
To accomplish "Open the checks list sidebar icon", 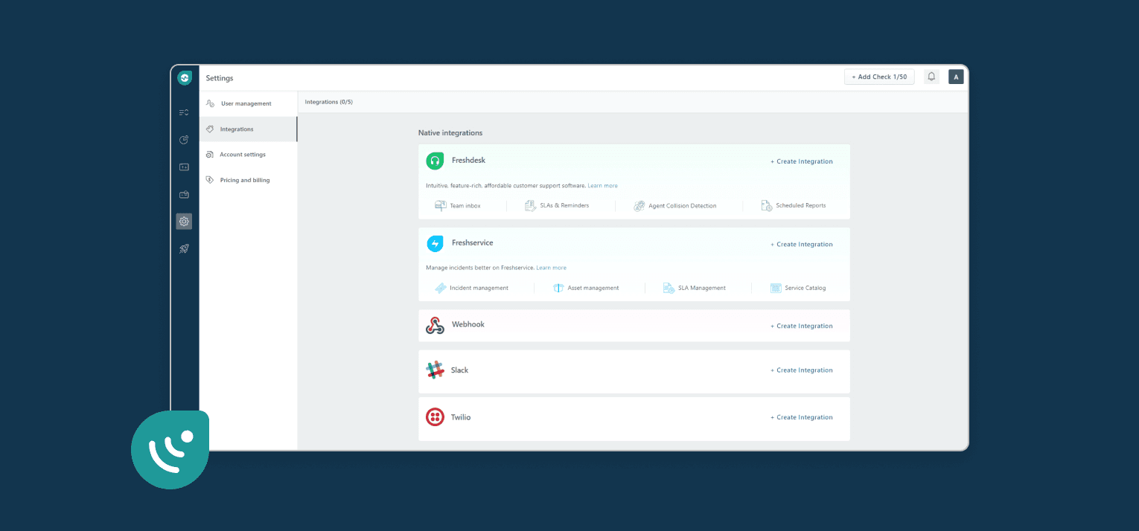I will tap(184, 112).
